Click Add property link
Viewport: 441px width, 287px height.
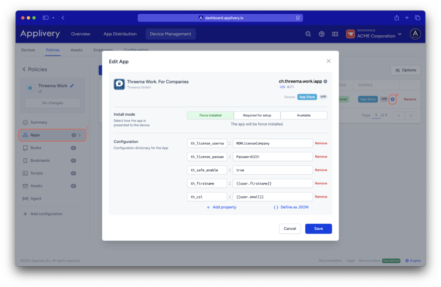221,207
